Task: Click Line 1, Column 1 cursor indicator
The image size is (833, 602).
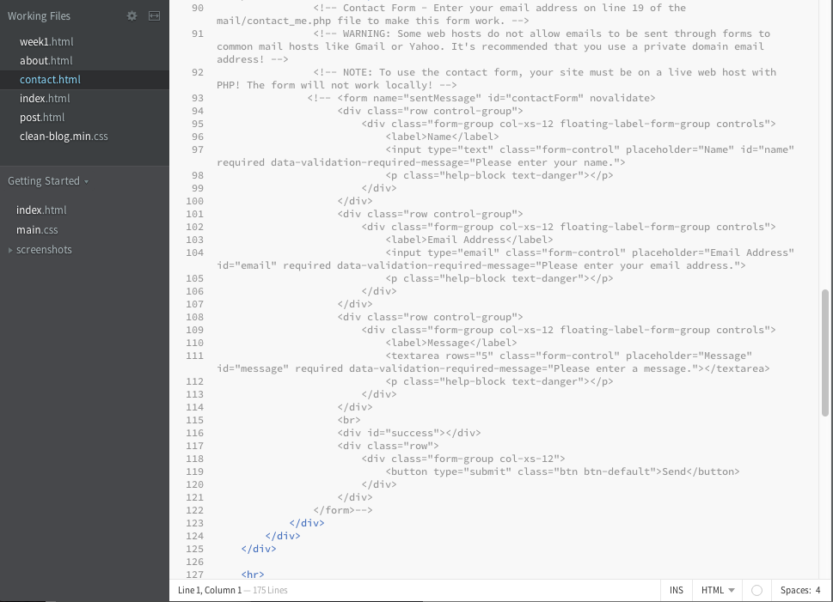Action: (210, 590)
